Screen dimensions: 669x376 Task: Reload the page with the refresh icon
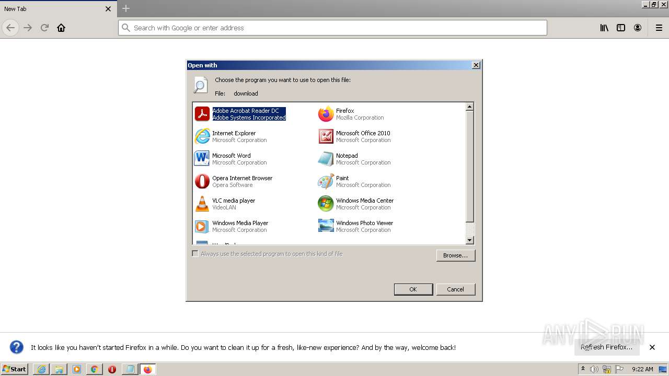(x=44, y=28)
